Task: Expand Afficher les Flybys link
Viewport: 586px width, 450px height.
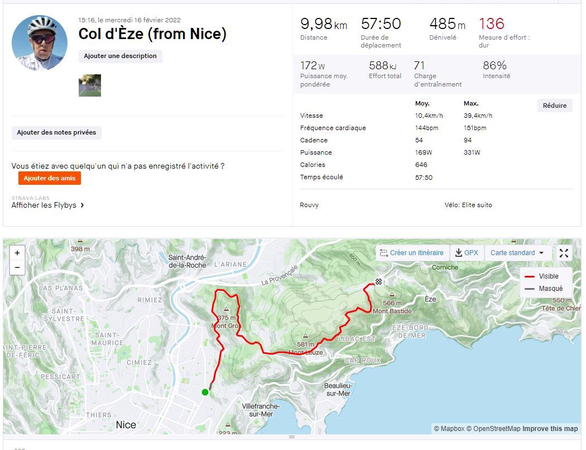Action: (48, 205)
